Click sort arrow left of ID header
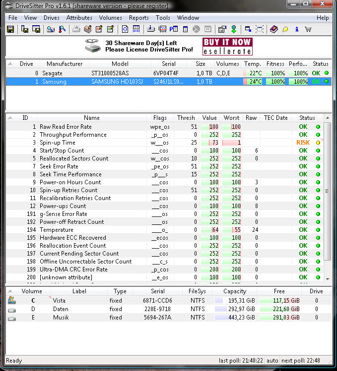 [10, 118]
